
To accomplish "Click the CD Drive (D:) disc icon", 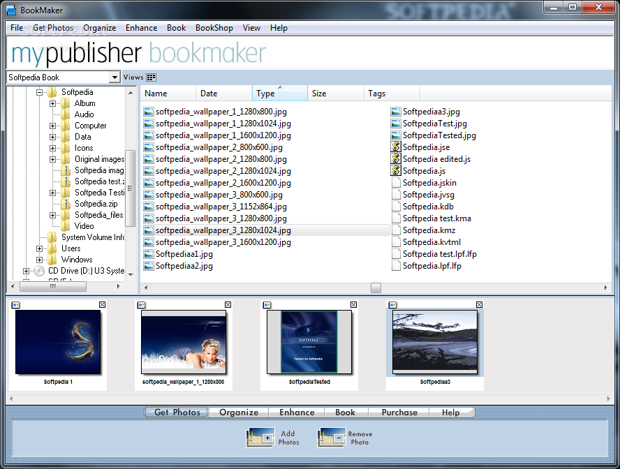I will pyautogui.click(x=39, y=271).
